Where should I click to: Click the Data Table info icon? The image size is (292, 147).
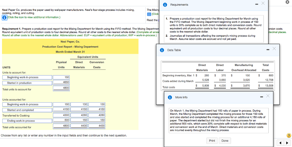tap(162, 50)
